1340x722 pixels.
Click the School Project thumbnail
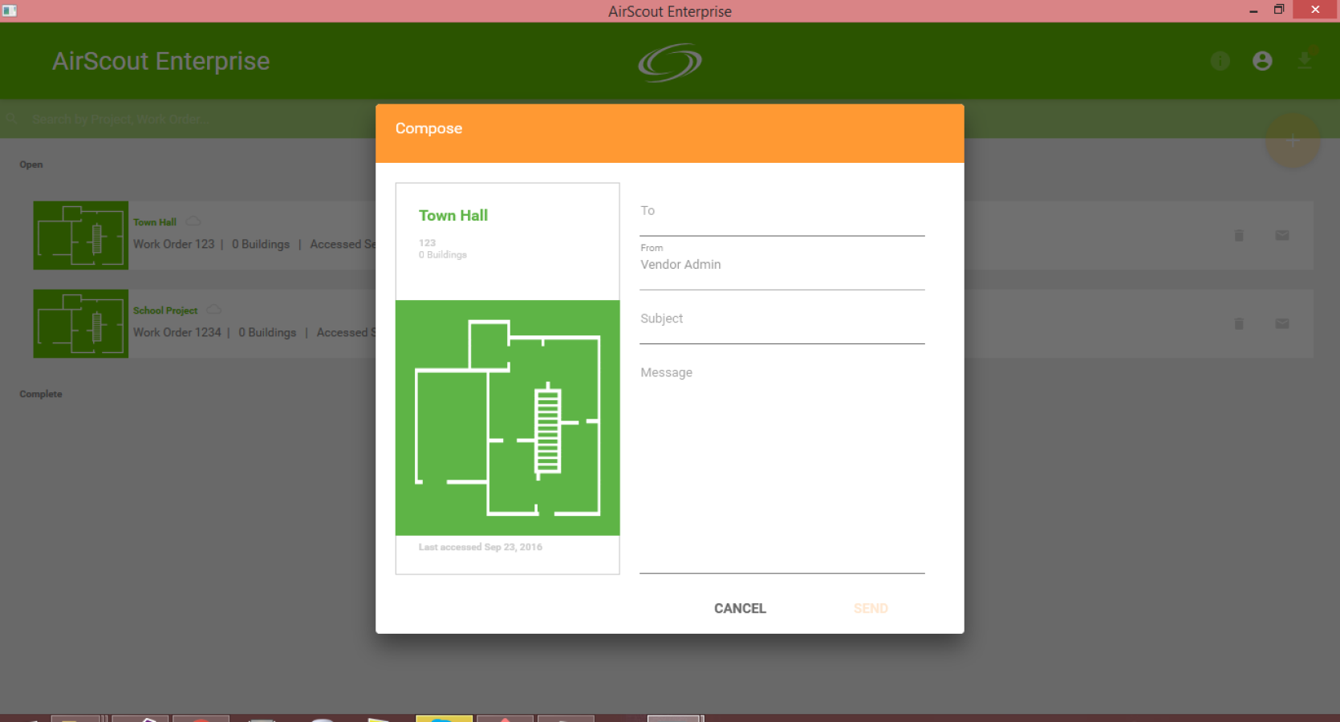click(x=80, y=323)
